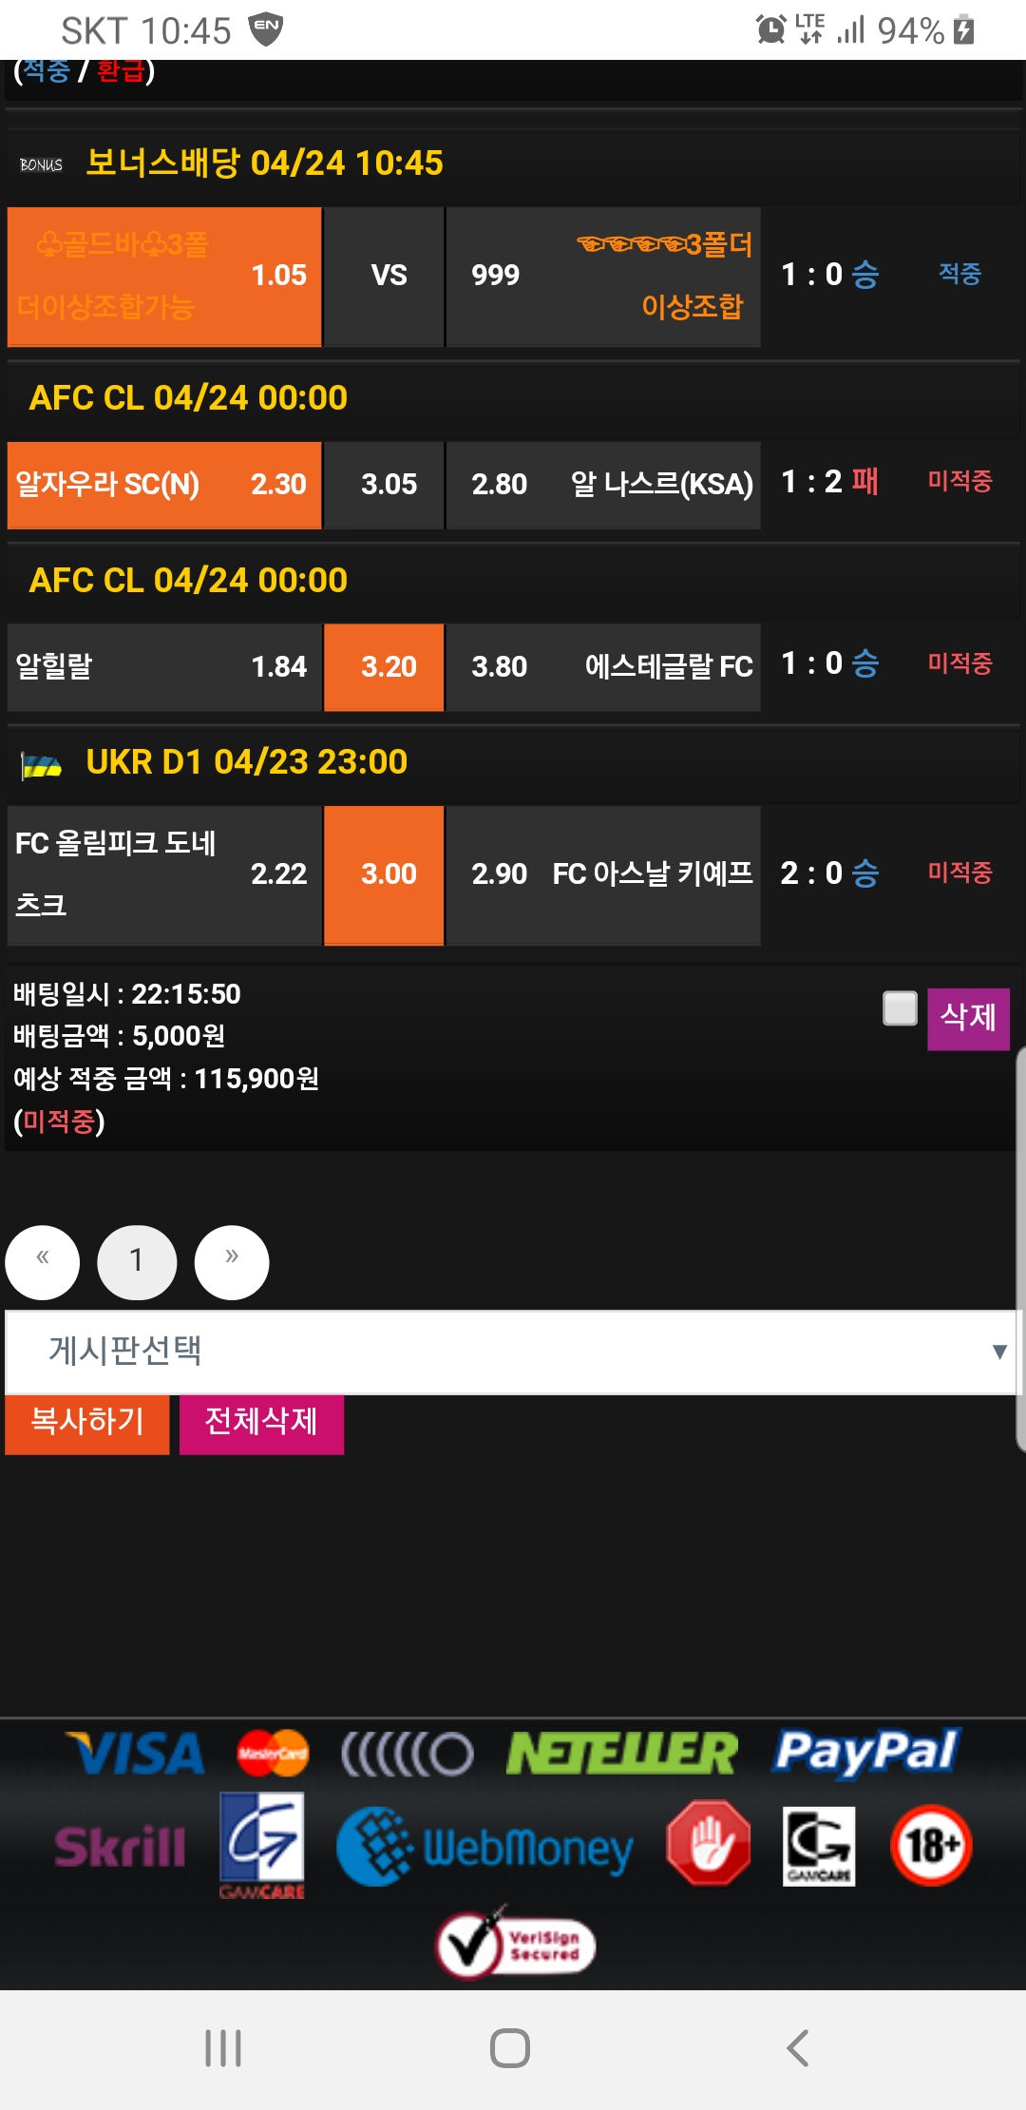Select page 1 in pagination
Image resolution: width=1026 pixels, height=2110 pixels.
pos(137,1262)
